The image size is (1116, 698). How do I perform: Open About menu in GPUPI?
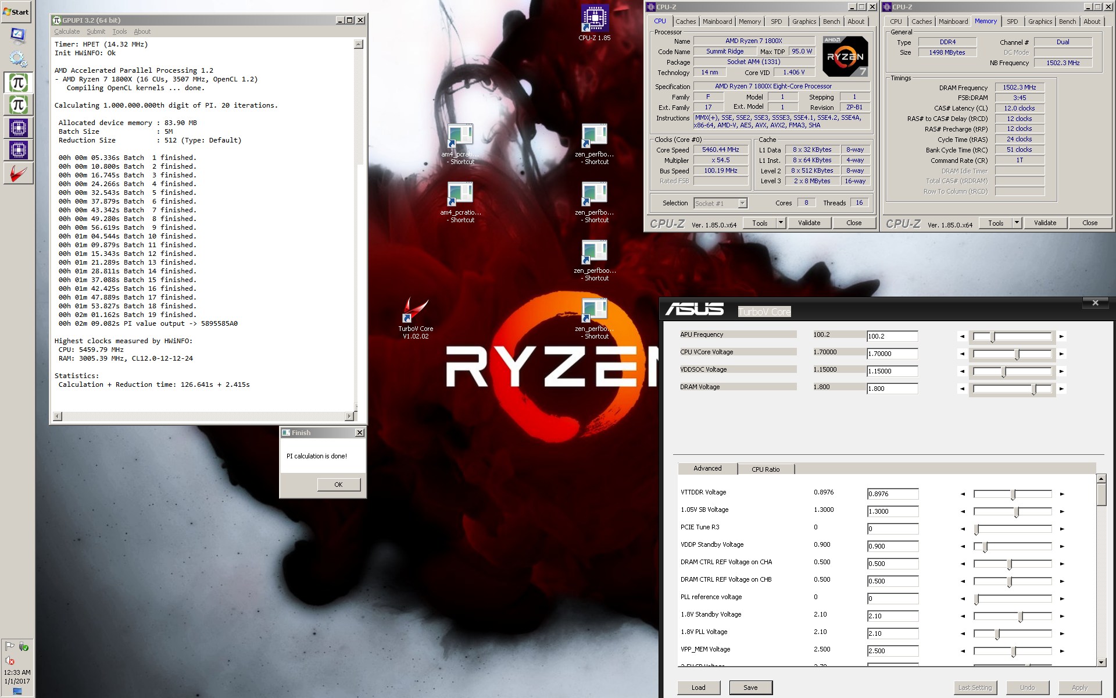pos(142,31)
